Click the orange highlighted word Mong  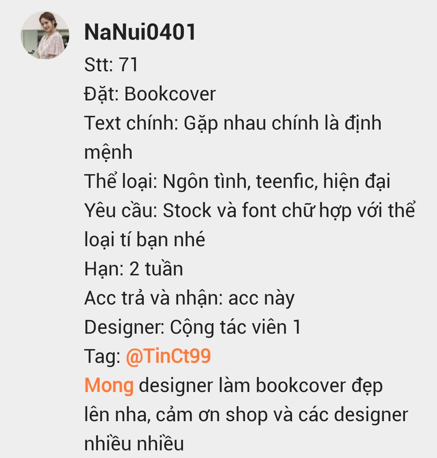click(x=109, y=386)
